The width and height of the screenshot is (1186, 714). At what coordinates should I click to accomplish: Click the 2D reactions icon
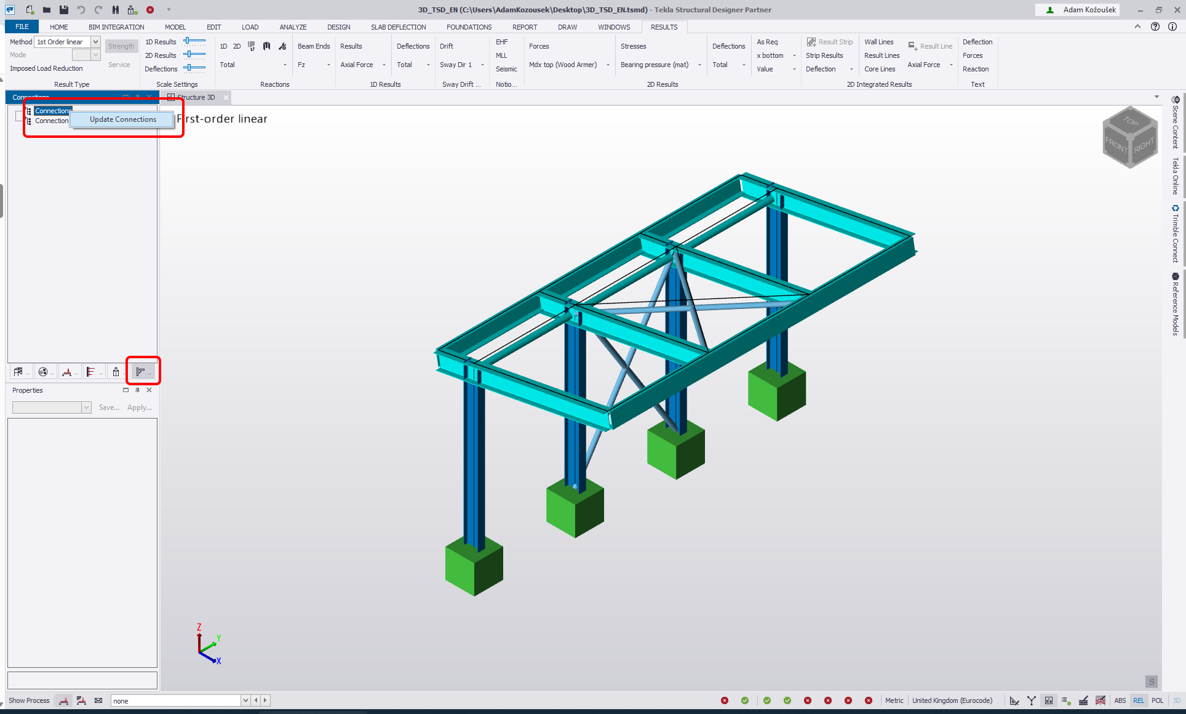[237, 46]
